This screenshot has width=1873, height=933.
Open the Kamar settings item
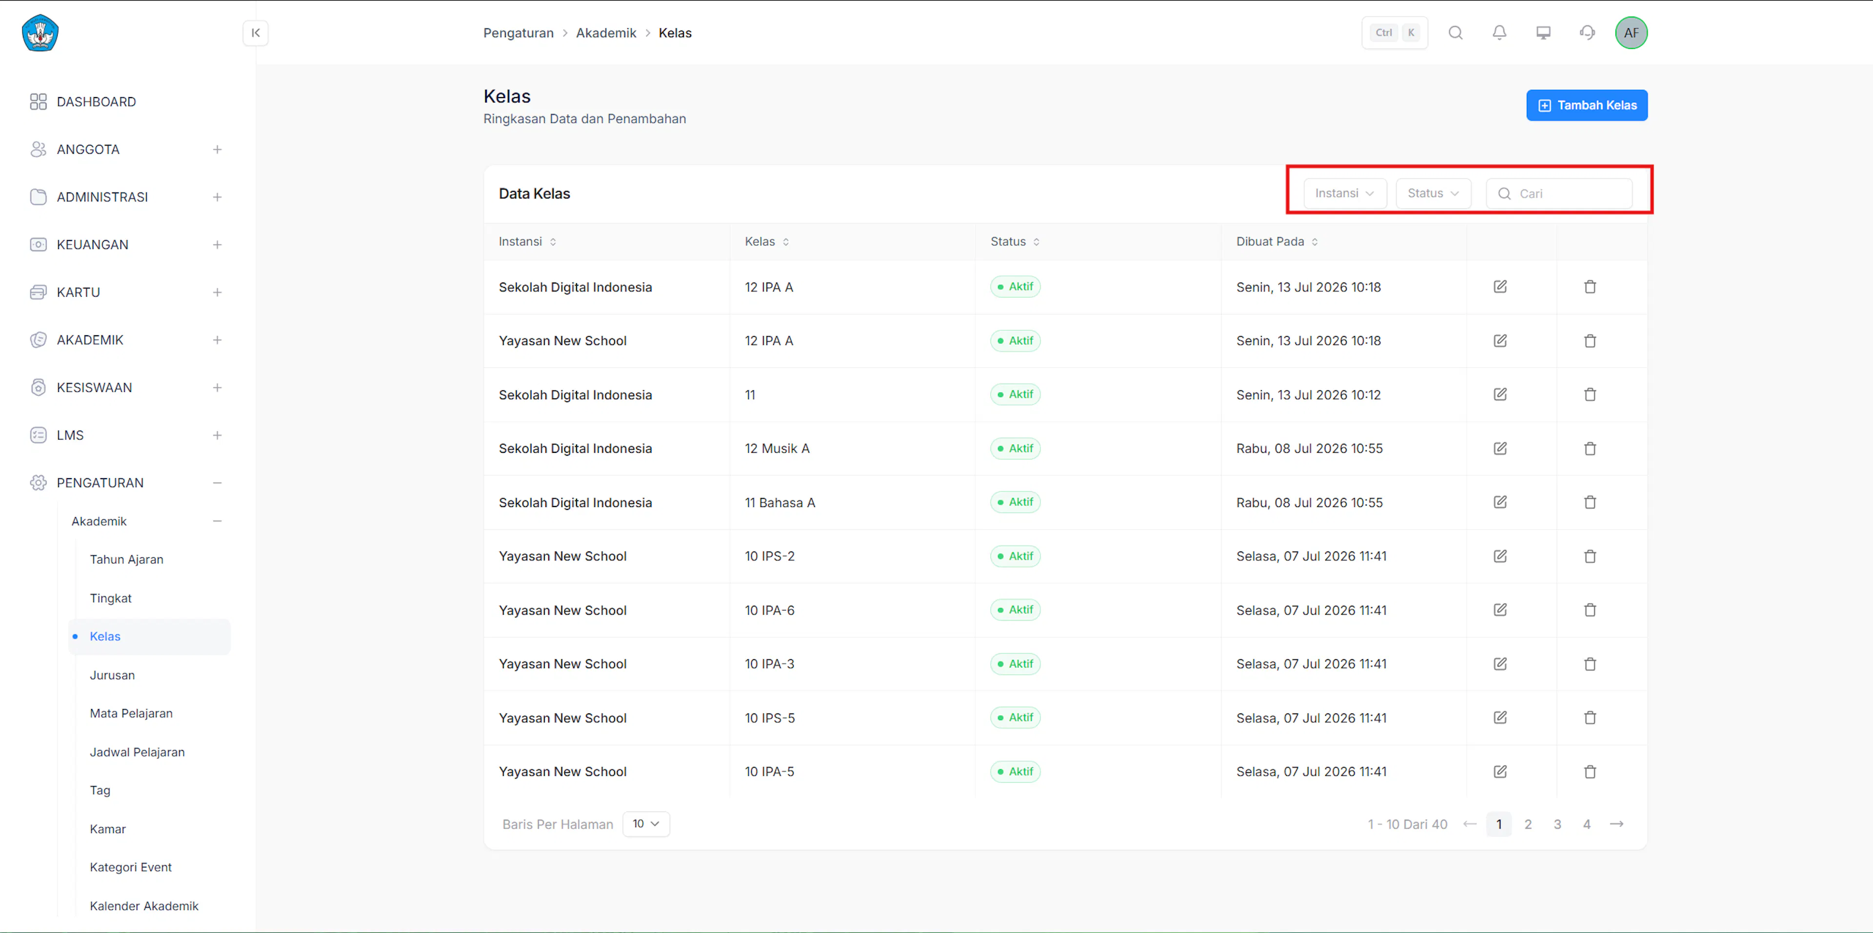(x=108, y=829)
